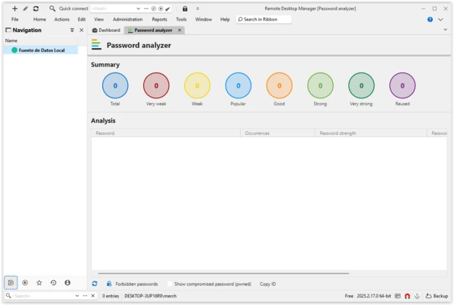Enable Show compromised password (pwned) checkbox
The height and width of the screenshot is (305, 454).
tap(170, 284)
